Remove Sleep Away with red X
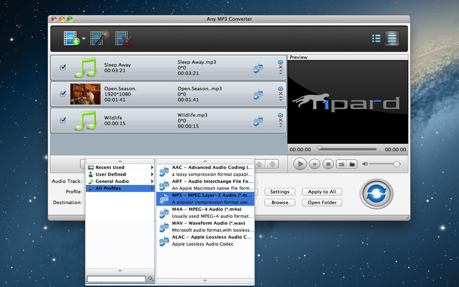Viewport: 459px width, 287px height. (281, 67)
